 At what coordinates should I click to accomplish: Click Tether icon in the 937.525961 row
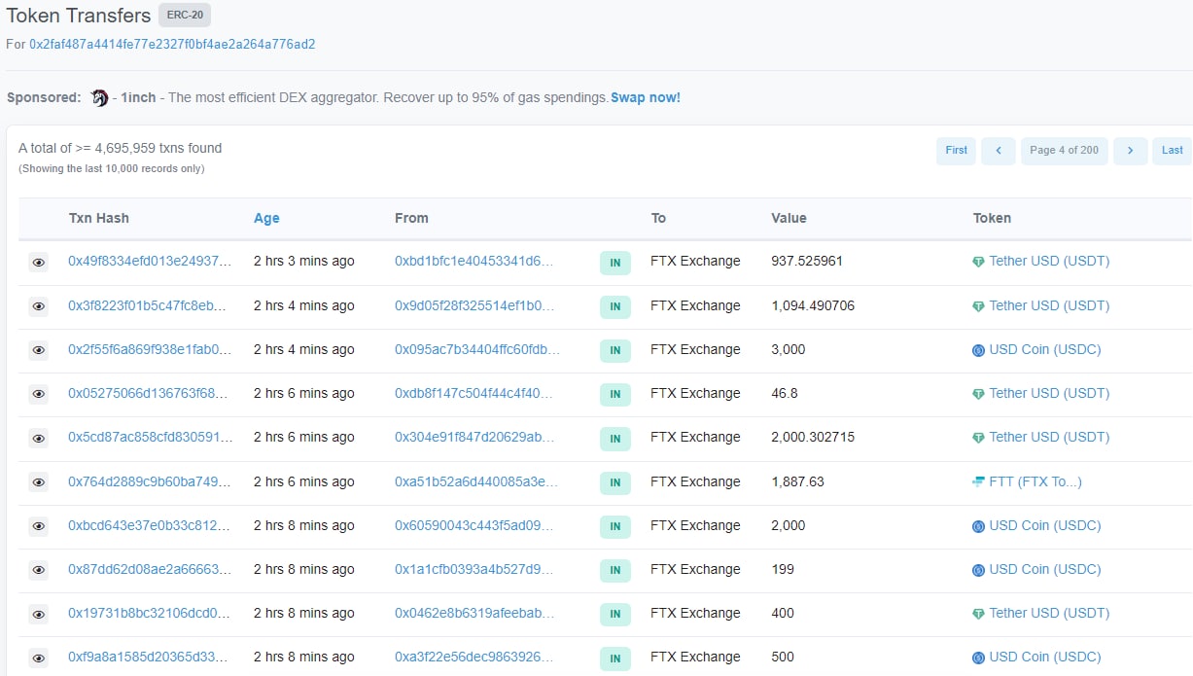click(x=979, y=262)
